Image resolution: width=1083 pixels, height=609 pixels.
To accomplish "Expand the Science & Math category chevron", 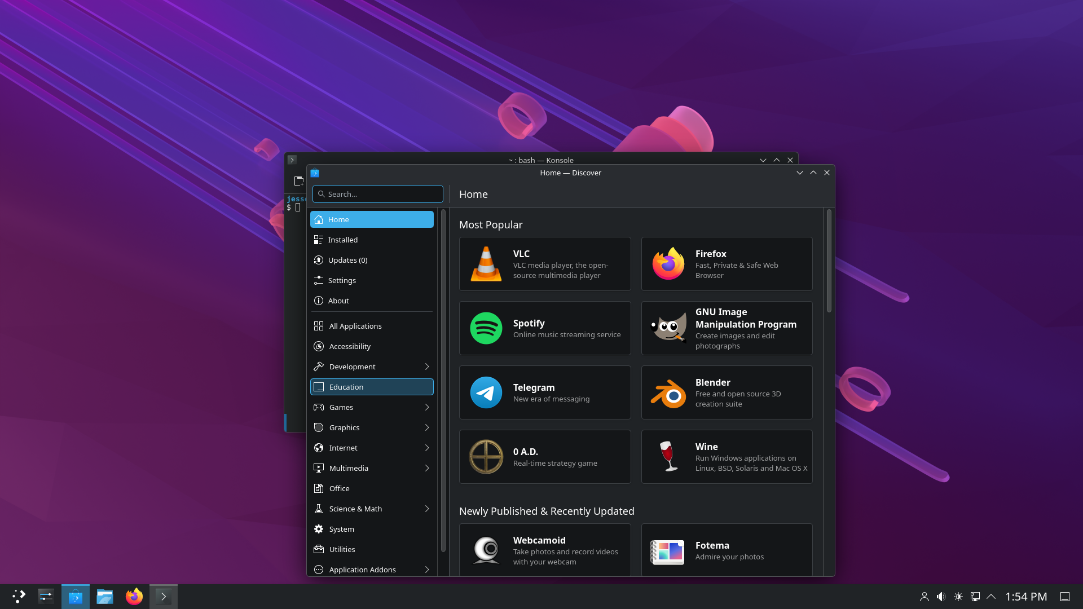I will (x=427, y=509).
